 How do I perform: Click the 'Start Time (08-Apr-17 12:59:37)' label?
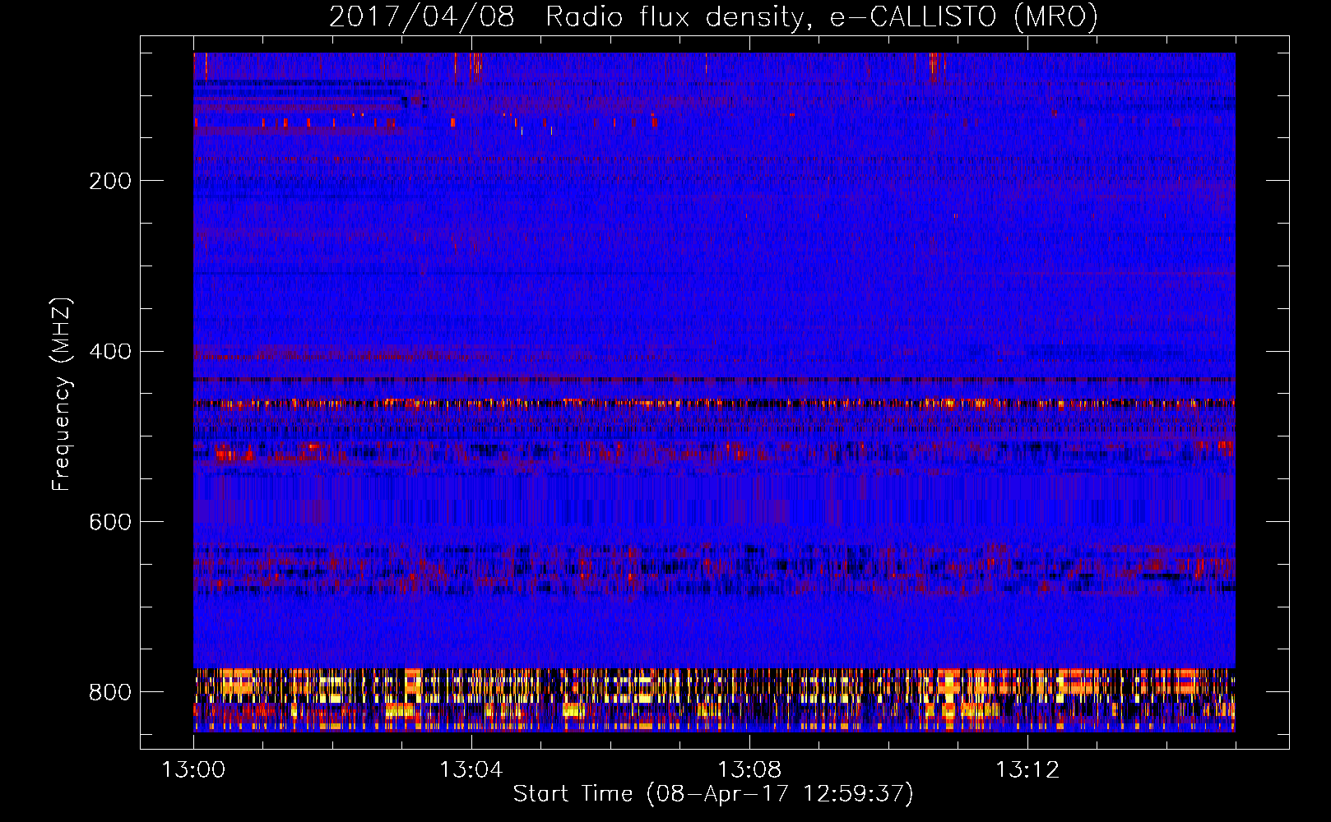(x=713, y=794)
